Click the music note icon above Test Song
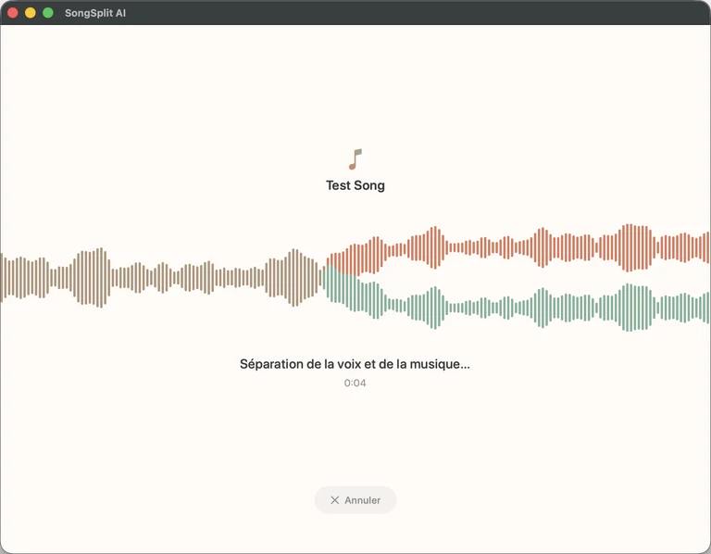 coord(355,159)
